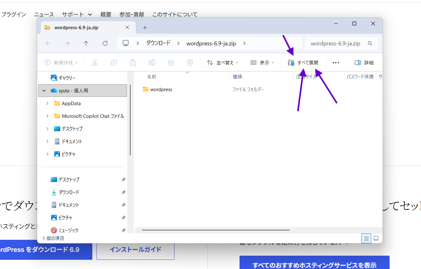Switch to large thumbnails view icon
The height and width of the screenshot is (269, 421).
tap(376, 238)
